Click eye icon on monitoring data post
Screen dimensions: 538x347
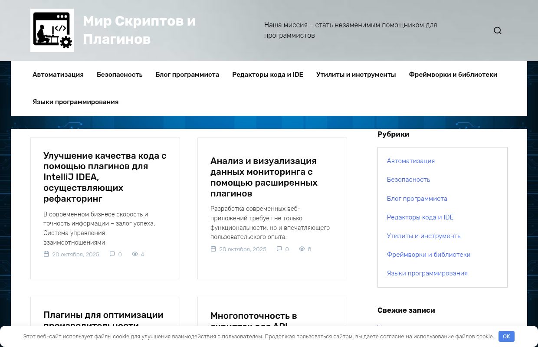(302, 249)
